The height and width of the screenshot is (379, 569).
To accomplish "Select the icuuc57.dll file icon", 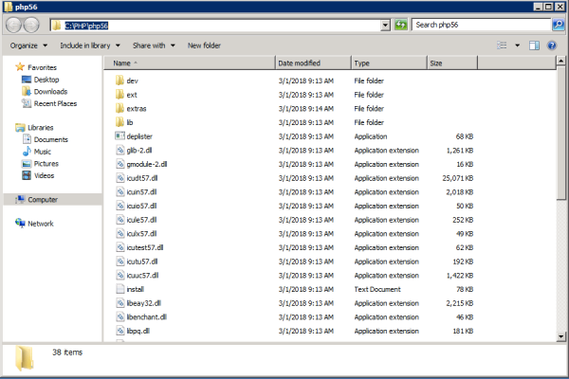I will pos(120,275).
